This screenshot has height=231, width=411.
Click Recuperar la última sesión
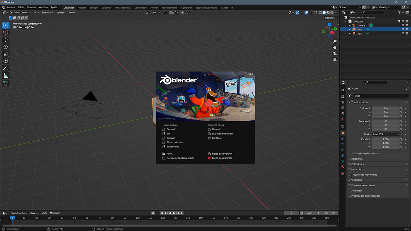pyautogui.click(x=178, y=158)
